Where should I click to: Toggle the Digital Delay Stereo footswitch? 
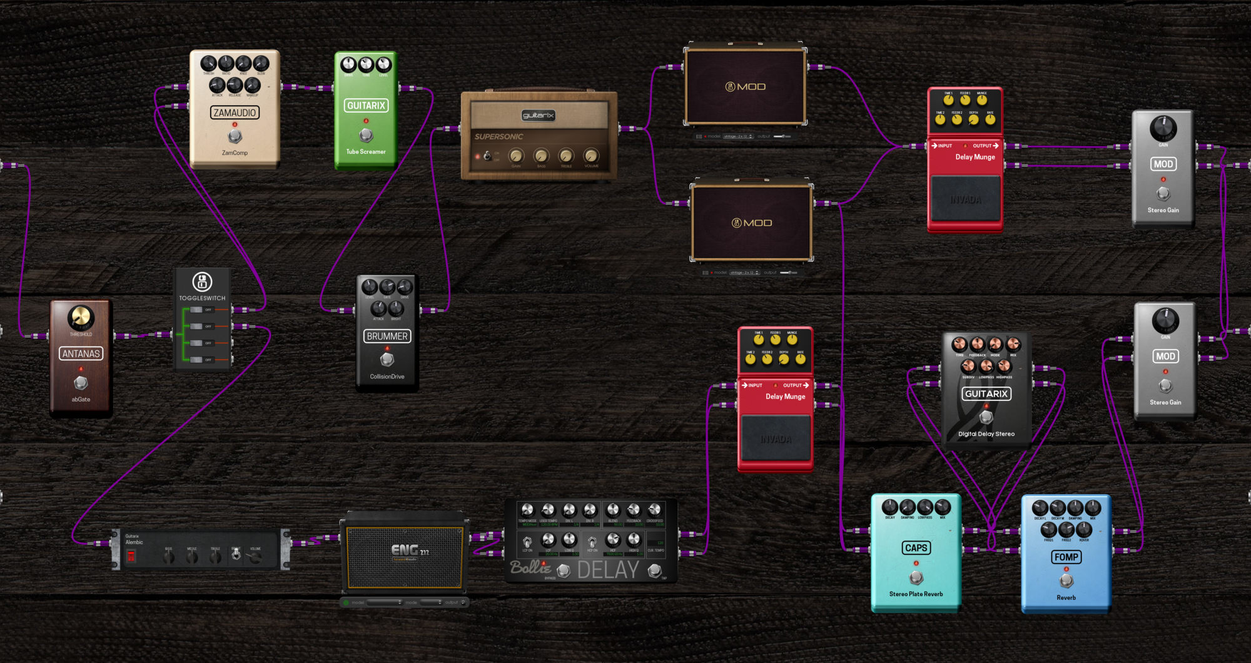point(986,417)
